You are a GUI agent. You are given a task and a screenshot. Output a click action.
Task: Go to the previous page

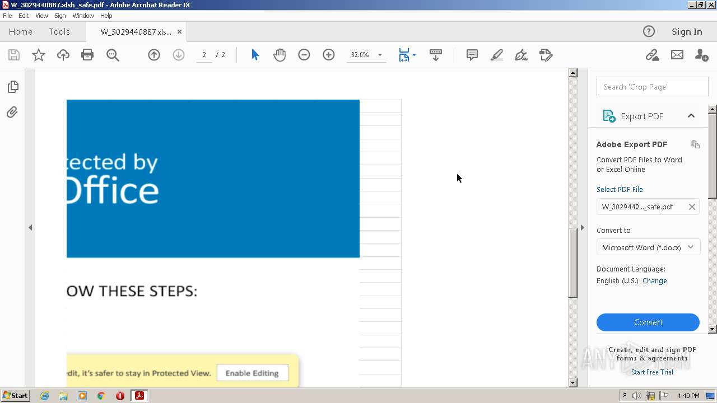pos(154,55)
